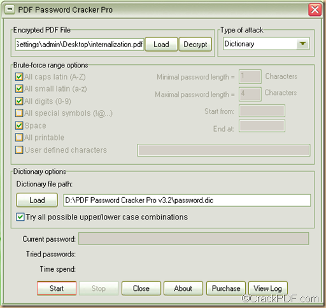Enable the All printable checkbox
Image resolution: width=326 pixels, height=308 pixels.
tap(19, 137)
